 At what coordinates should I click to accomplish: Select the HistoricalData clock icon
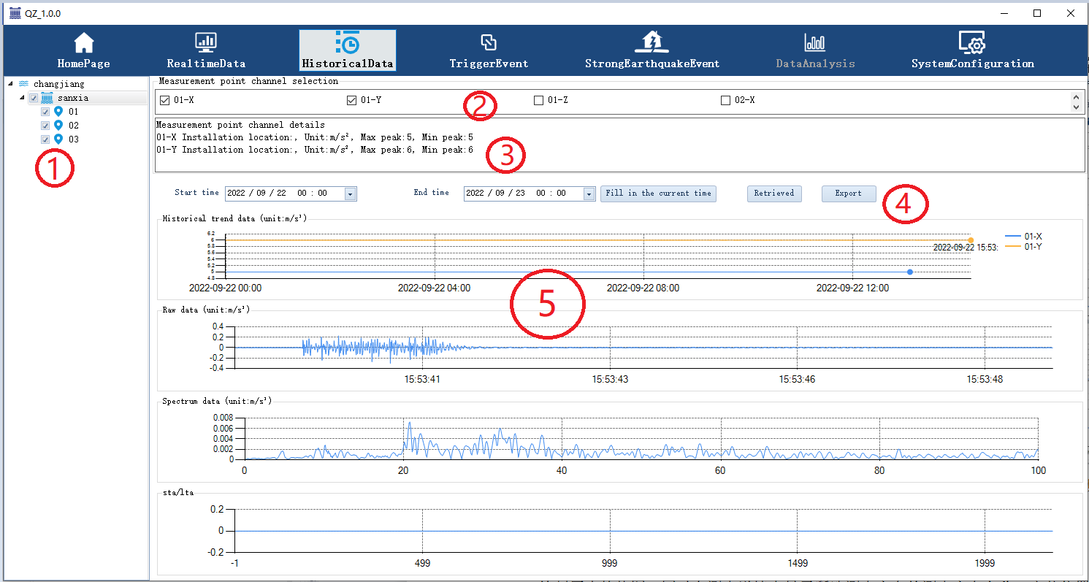[x=347, y=43]
